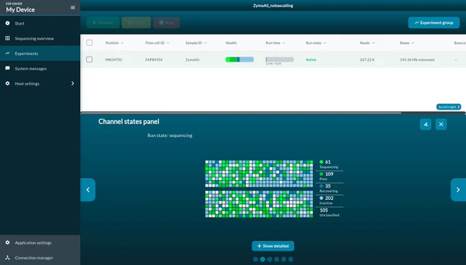Select Experiments in the sidebar
The width and height of the screenshot is (466, 265).
click(40, 53)
